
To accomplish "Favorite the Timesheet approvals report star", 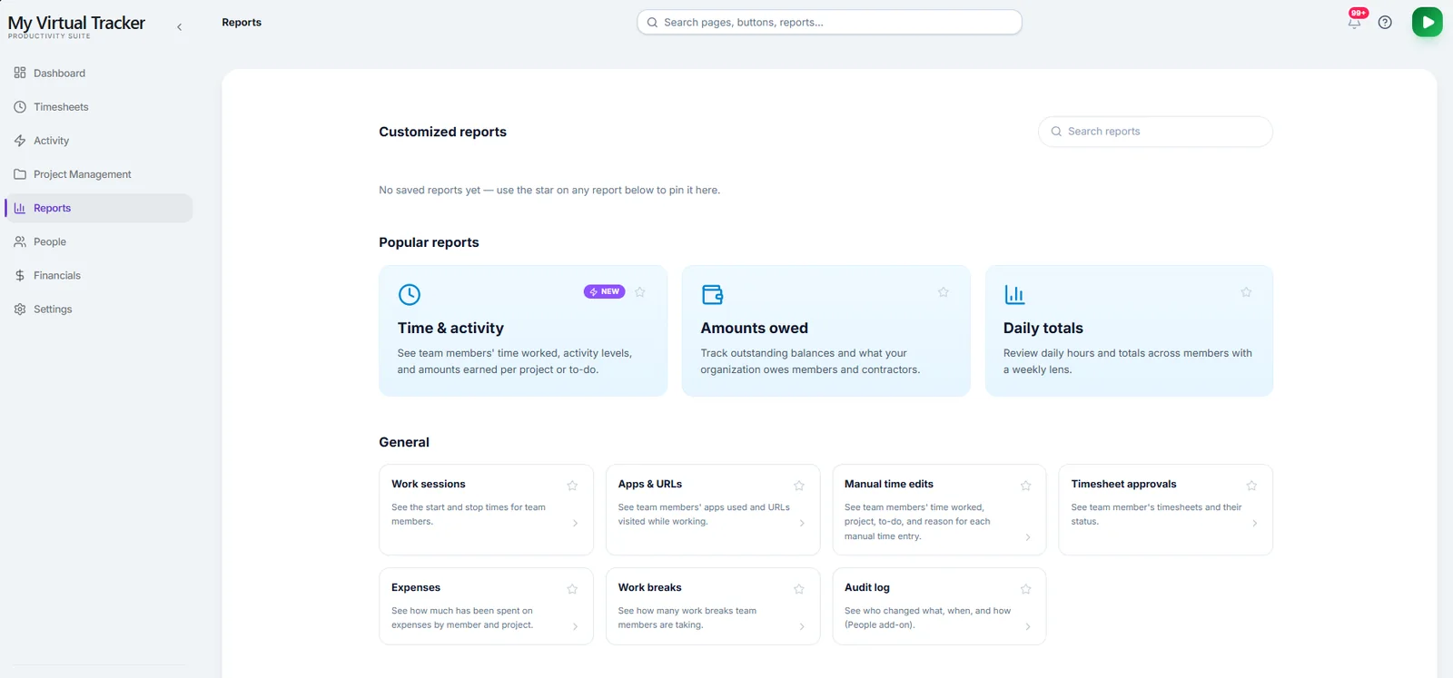I will (x=1251, y=486).
